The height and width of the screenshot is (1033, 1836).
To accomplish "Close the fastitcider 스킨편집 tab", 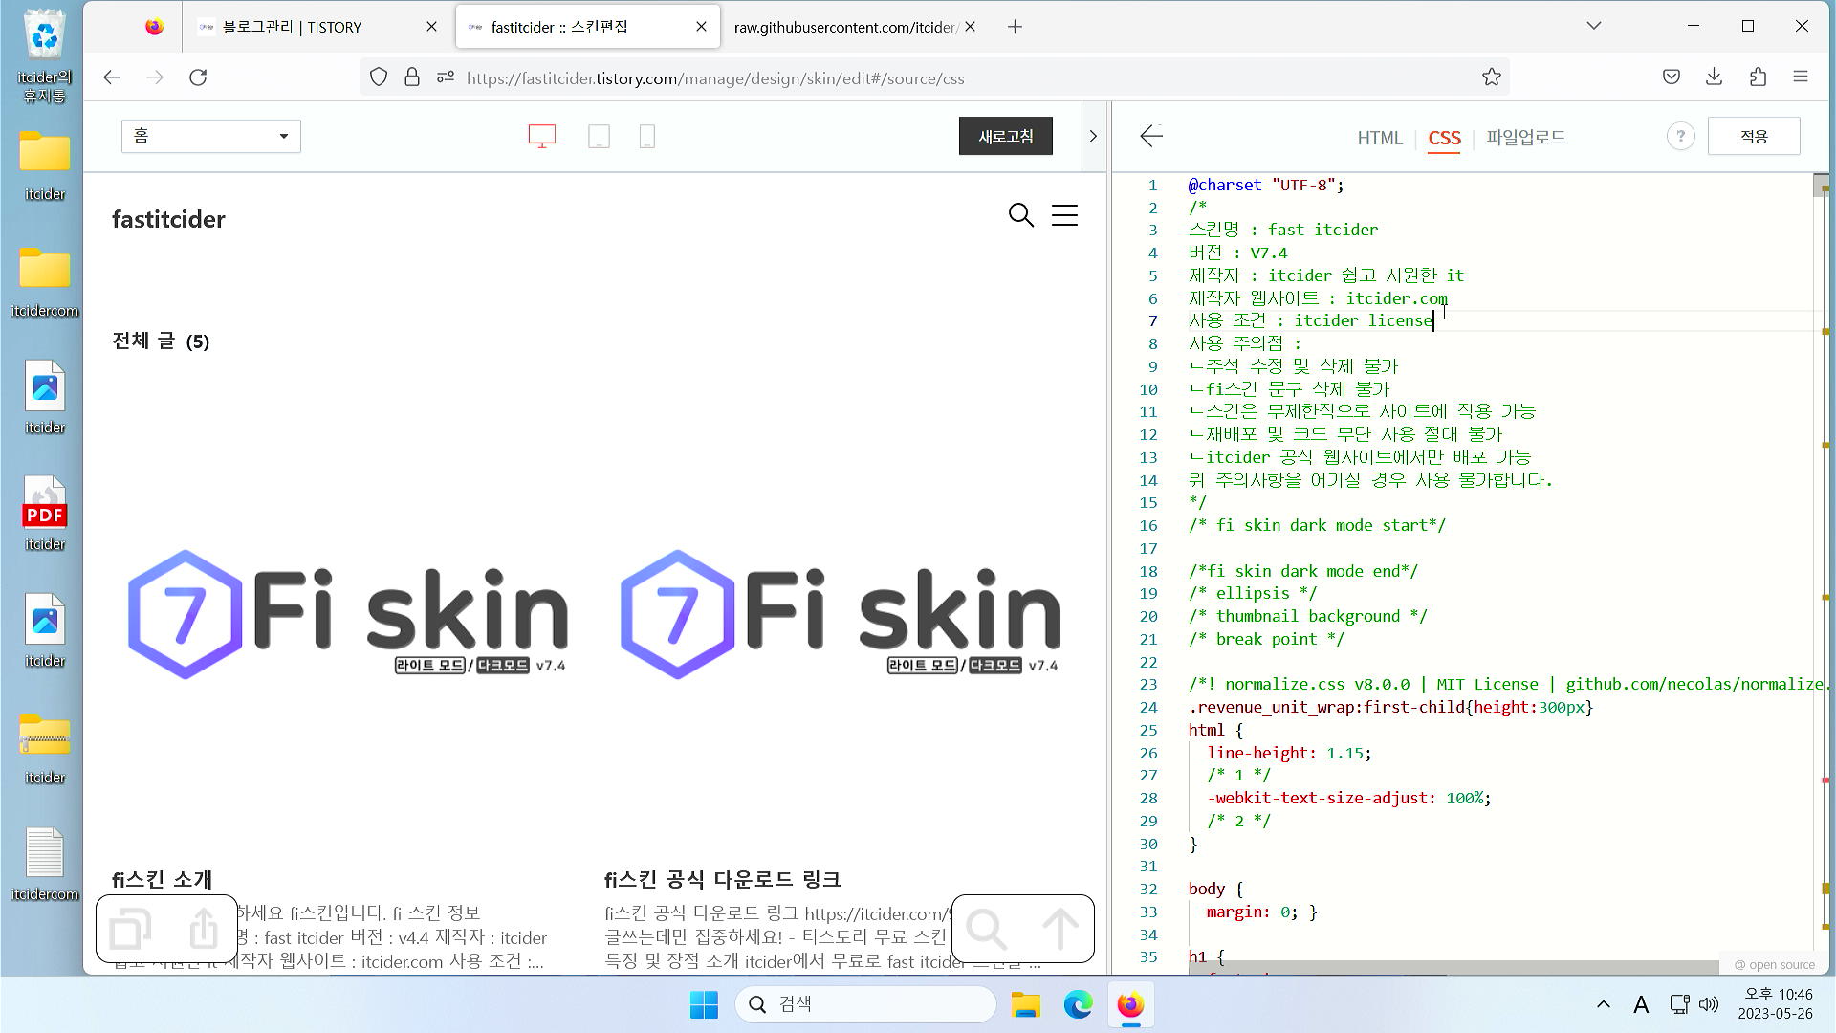I will coord(701,27).
